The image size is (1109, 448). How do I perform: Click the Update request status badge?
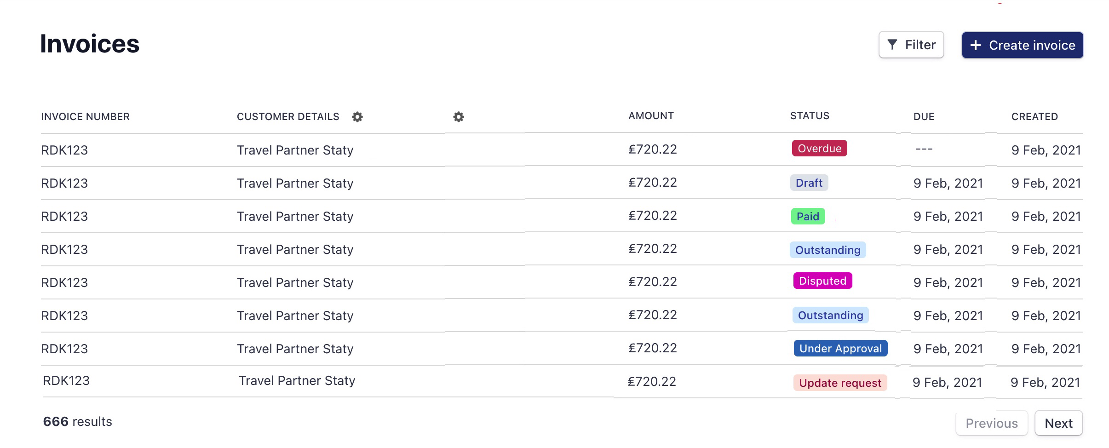[840, 383]
